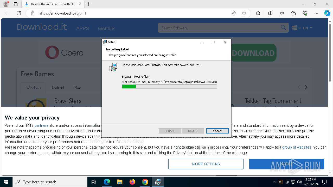
Task: Expand the EN language dropdown
Action: coord(308,28)
